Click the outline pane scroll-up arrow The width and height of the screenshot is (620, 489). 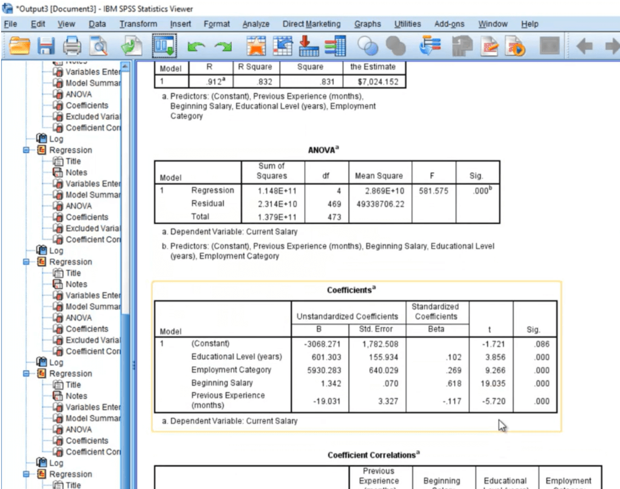tap(125, 66)
